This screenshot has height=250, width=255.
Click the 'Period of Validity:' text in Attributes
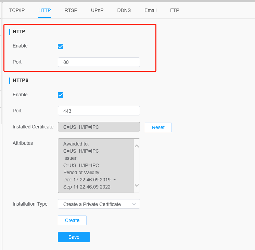point(82,172)
